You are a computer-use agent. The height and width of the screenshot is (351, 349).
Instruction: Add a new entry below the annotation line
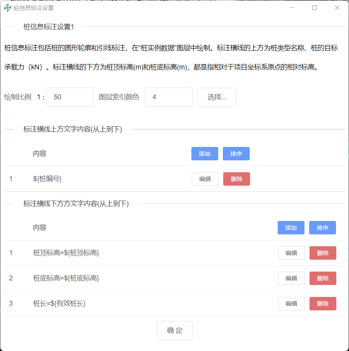(x=291, y=227)
